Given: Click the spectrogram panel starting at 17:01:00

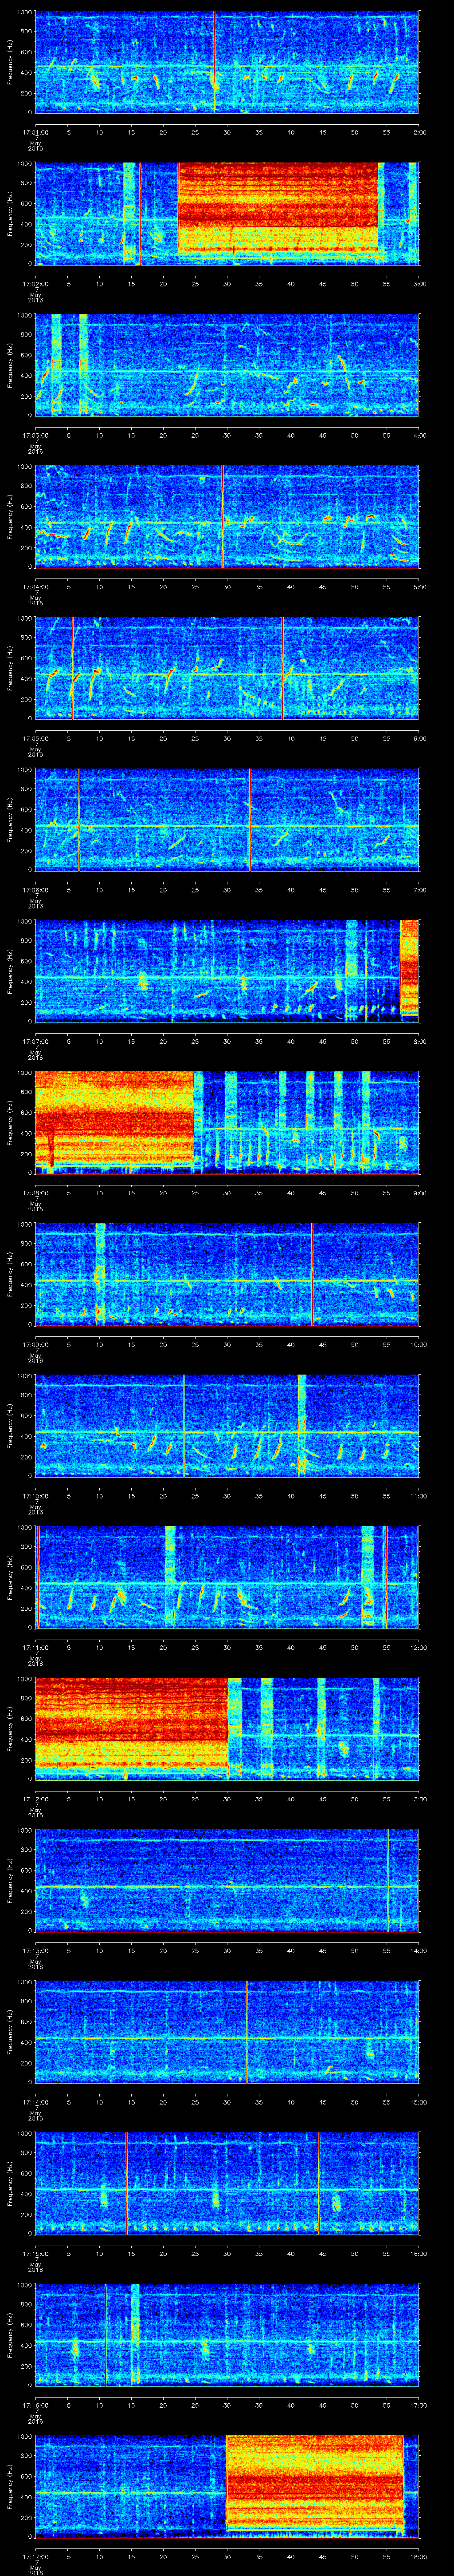Looking at the screenshot, I should [227, 62].
